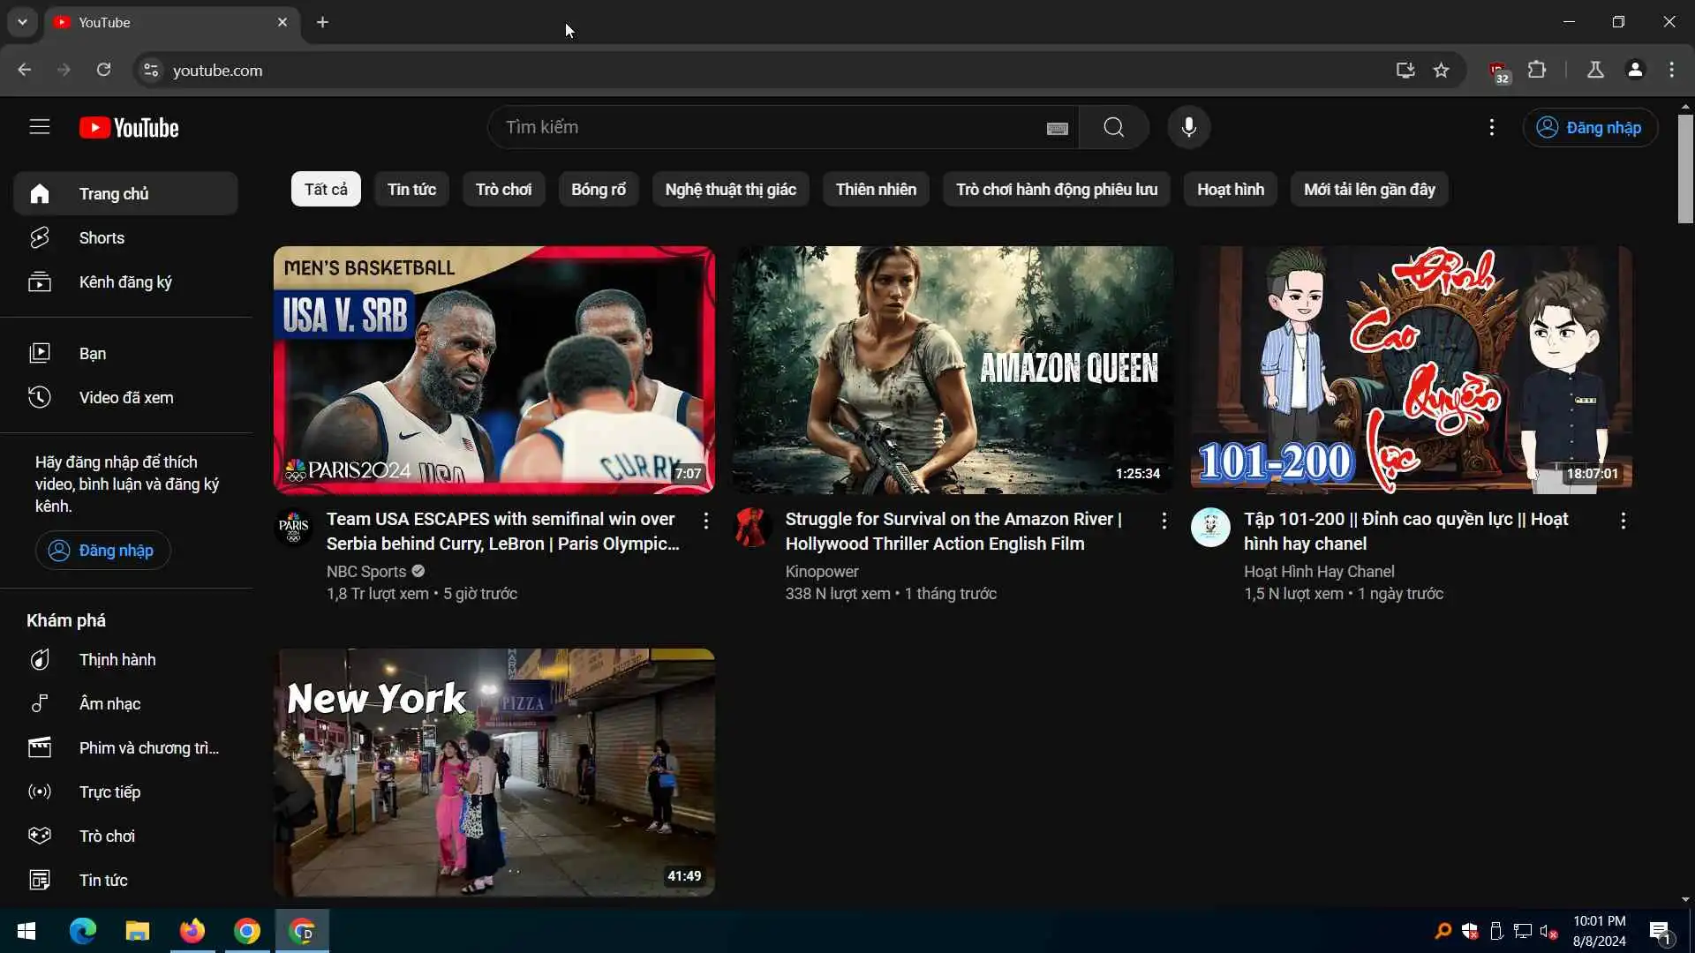Viewport: 1695px width, 953px height.
Task: Click the magnifier search button
Action: tap(1113, 127)
